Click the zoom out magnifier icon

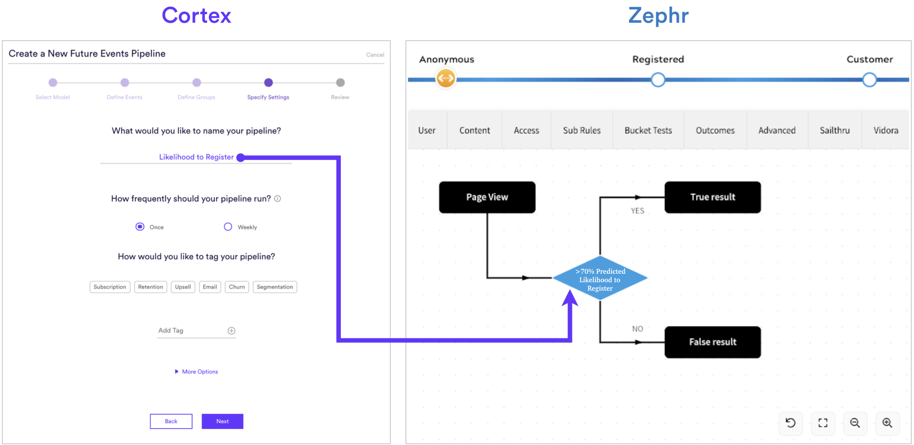[x=855, y=423]
